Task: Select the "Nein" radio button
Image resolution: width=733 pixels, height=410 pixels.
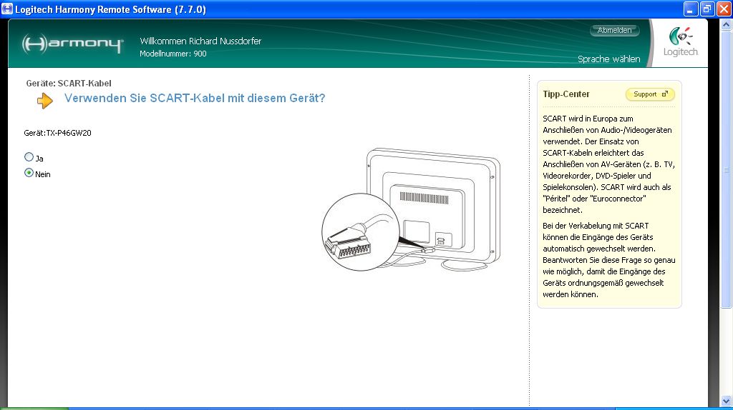Action: (29, 173)
